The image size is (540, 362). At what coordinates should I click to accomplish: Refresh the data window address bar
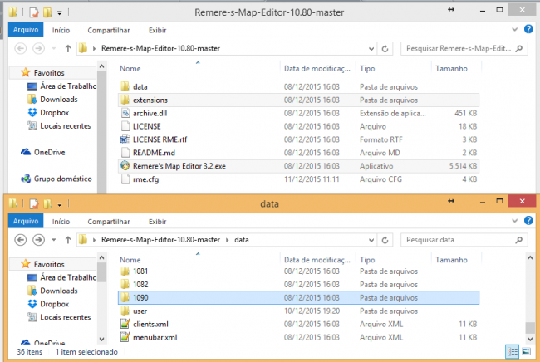click(x=385, y=240)
